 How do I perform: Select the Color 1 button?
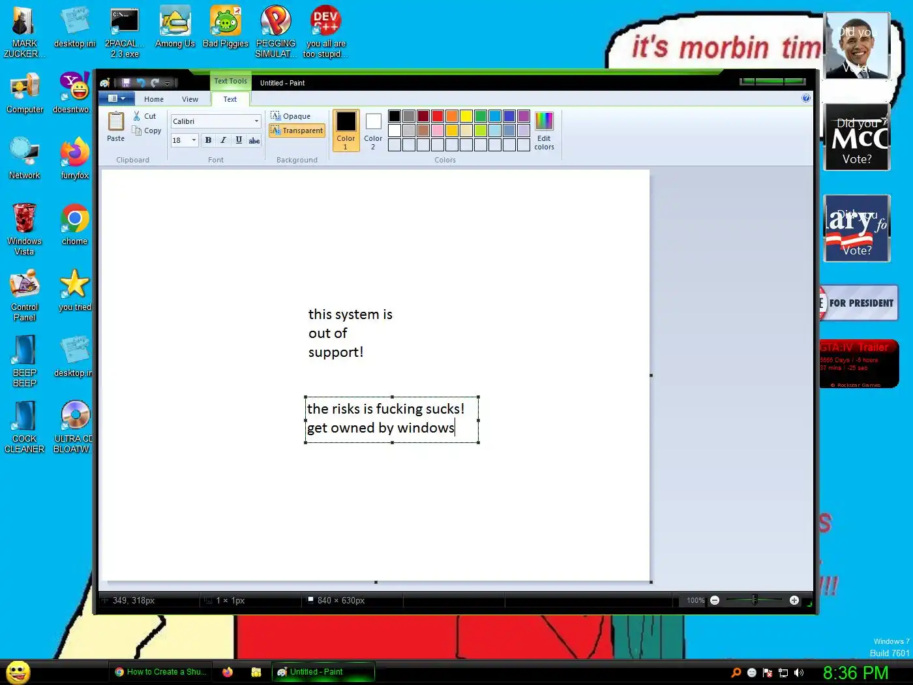coord(346,130)
